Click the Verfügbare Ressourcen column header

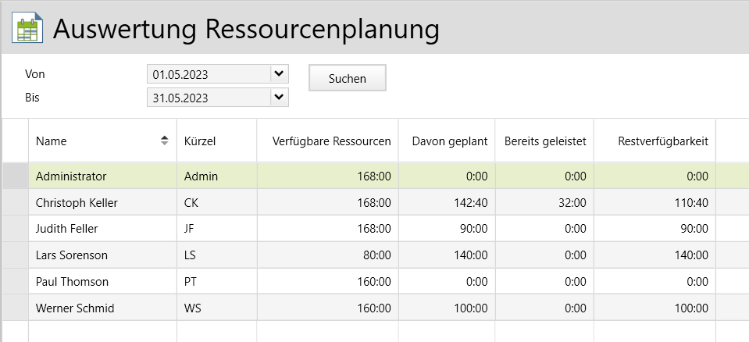pyautogui.click(x=331, y=141)
